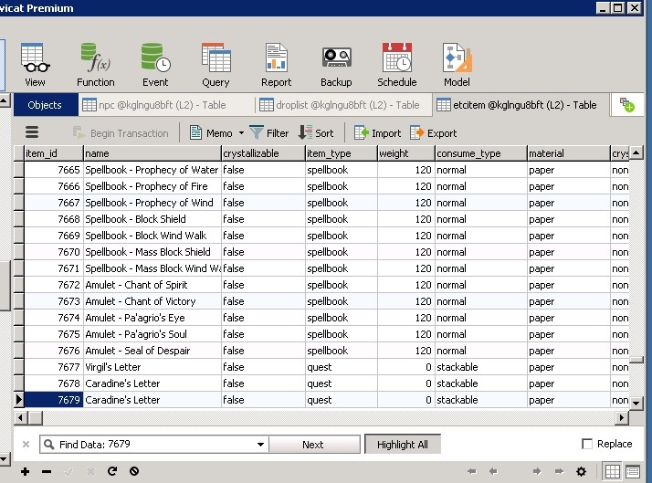Click horizontal scrollbar left arrow
The image size is (652, 483).
pos(21,417)
